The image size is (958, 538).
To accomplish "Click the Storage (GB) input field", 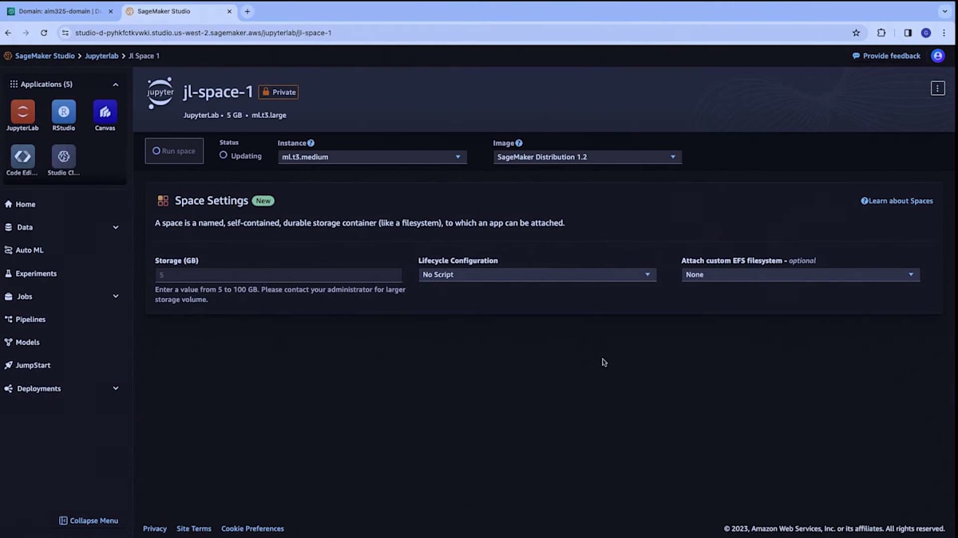I will [x=279, y=275].
